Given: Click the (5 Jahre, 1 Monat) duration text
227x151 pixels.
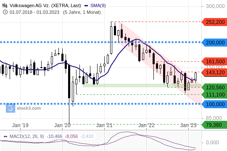Looking at the screenshot, I should point(82,12).
